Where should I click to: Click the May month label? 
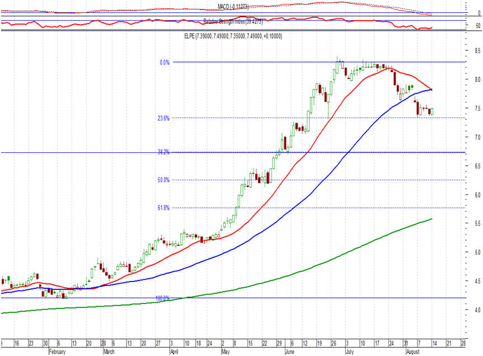point(226,352)
